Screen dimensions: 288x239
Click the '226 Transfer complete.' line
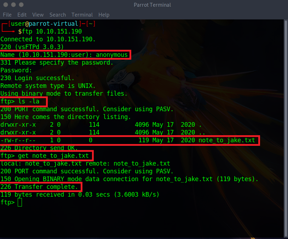39,187
